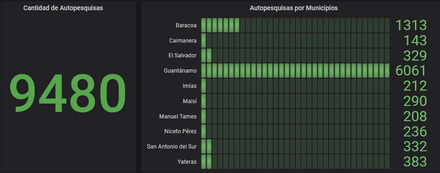
Task: Open the Autopesquisas por Municipios panel title
Action: (x=294, y=8)
